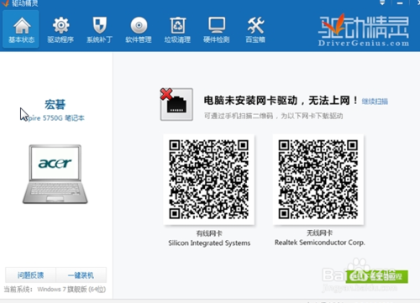
Task: Select the 有线网卡 QR code
Action: tap(209, 180)
